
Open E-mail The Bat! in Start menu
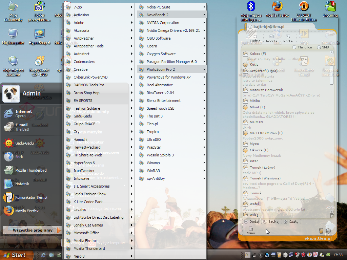click(x=17, y=127)
